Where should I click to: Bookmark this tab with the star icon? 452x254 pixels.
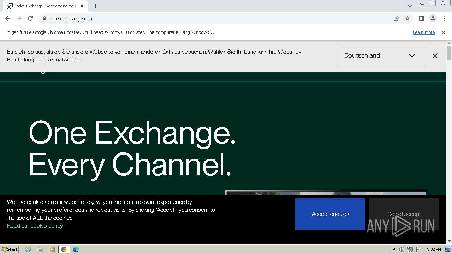click(x=408, y=18)
